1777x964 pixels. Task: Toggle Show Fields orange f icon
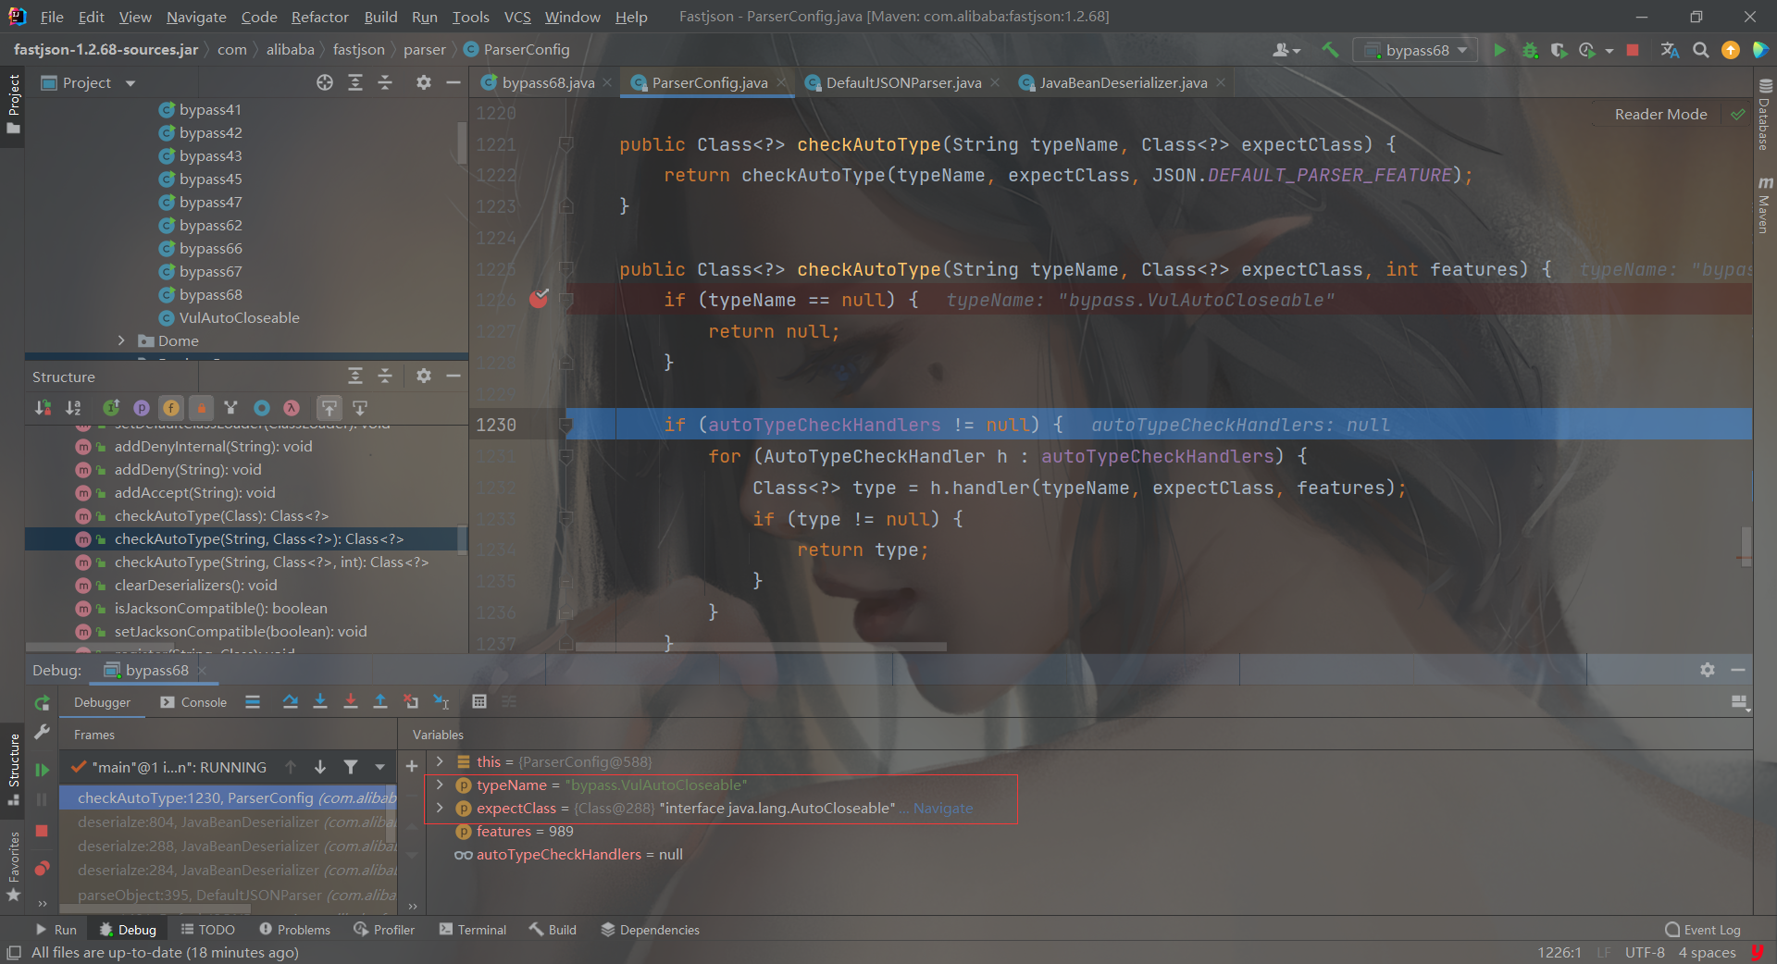pyautogui.click(x=171, y=408)
